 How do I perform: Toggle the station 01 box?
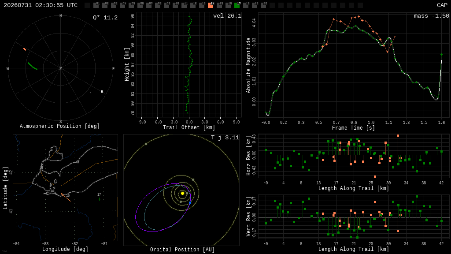(x=96, y=5)
